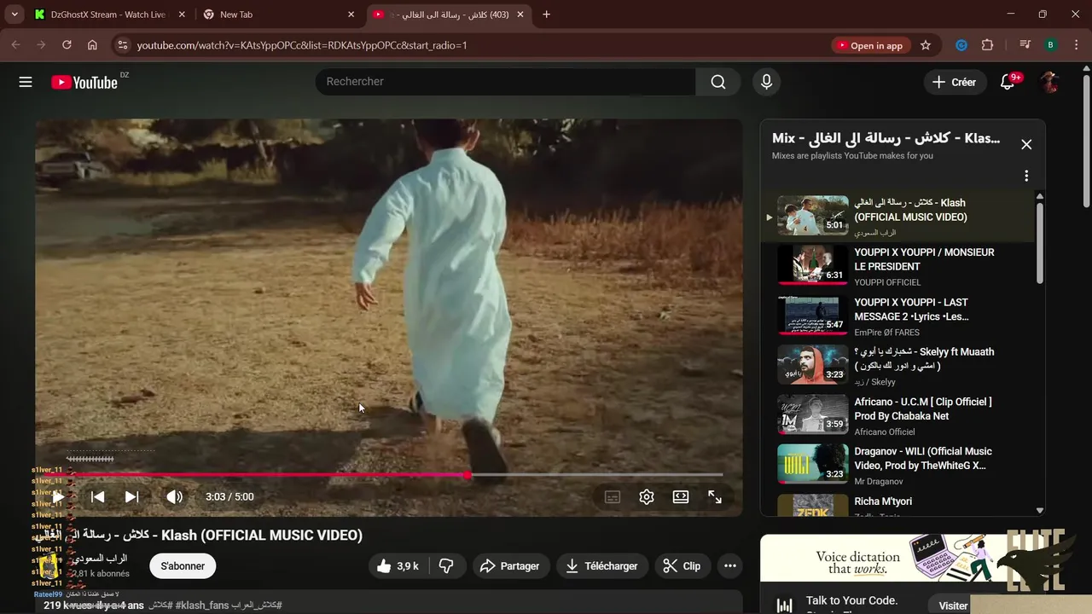The height and width of the screenshot is (614, 1092).
Task: Like the video with 3,9 k likes
Action: click(x=398, y=566)
